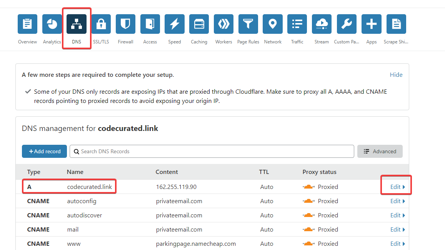Open the Custom Pages wrench icon
Viewport: 445px width, 250px height.
point(347,24)
